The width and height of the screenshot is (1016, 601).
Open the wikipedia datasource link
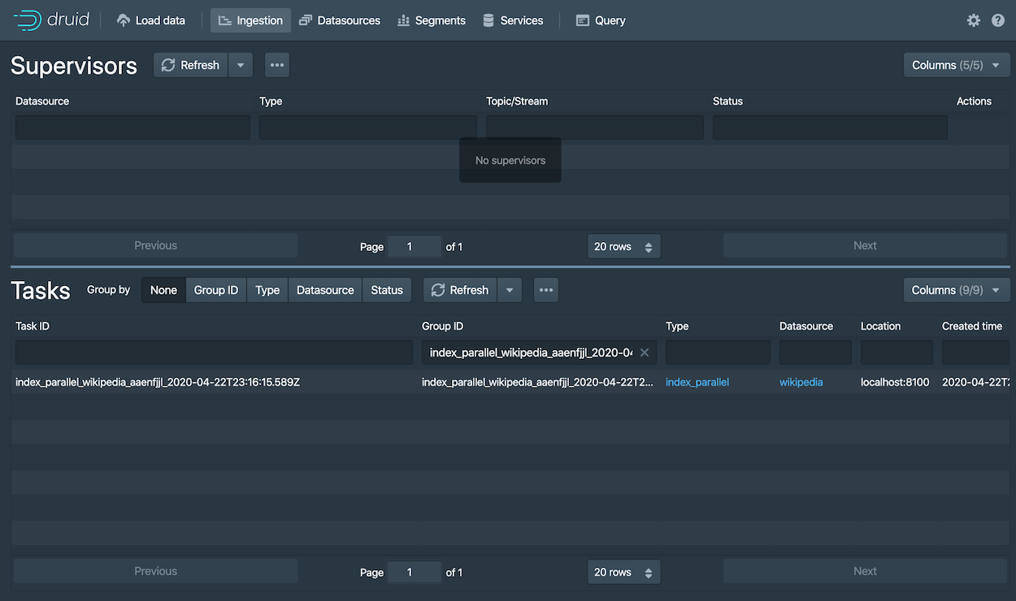coord(801,382)
